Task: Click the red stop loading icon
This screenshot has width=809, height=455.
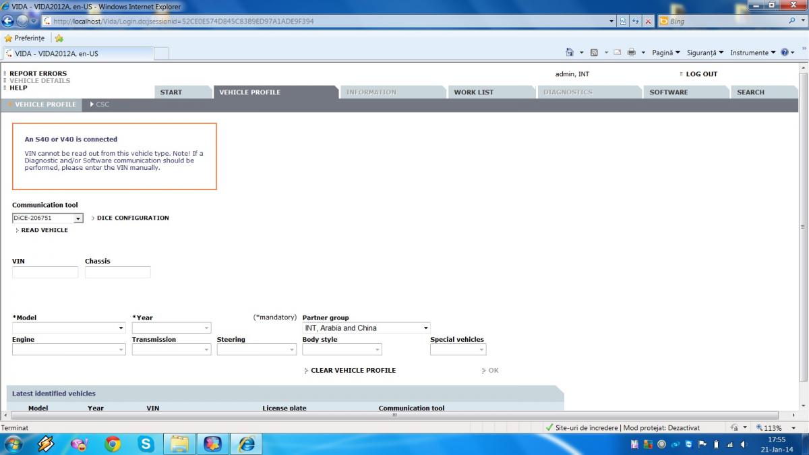Action: (x=648, y=21)
